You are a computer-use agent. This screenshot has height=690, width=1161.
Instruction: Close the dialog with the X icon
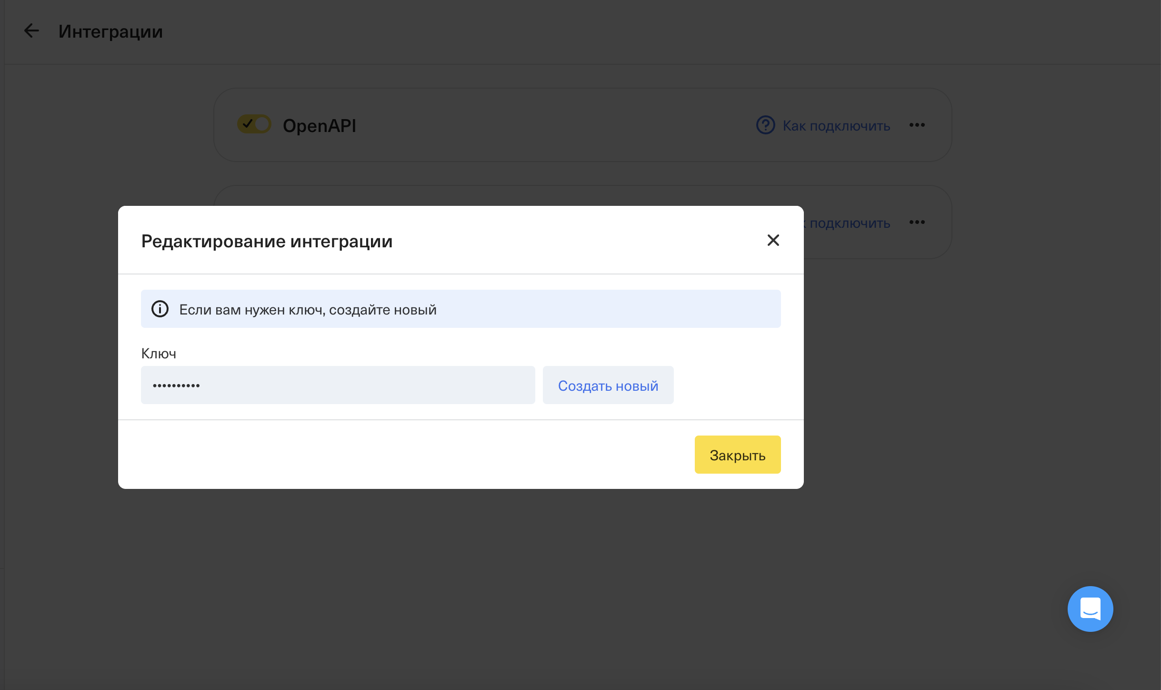(773, 240)
